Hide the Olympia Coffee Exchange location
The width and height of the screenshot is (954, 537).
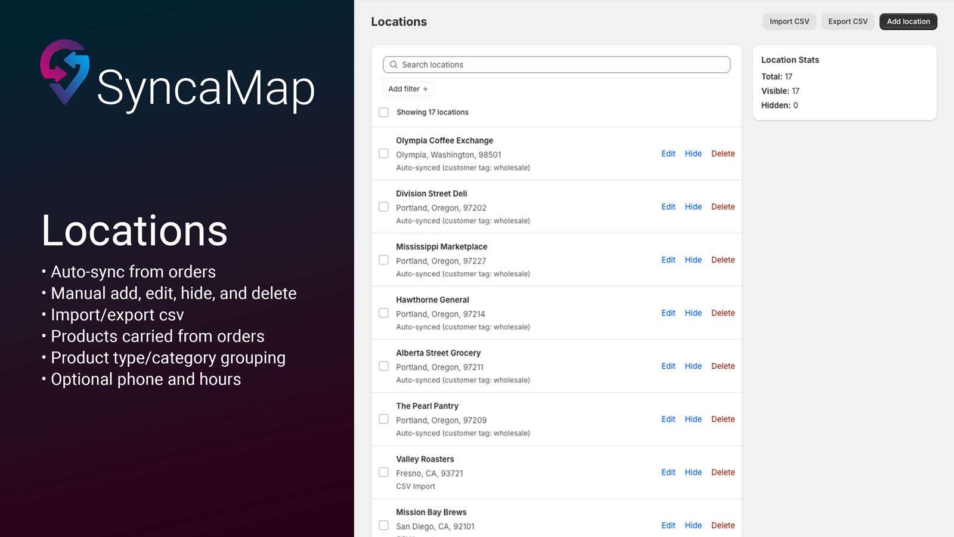693,153
